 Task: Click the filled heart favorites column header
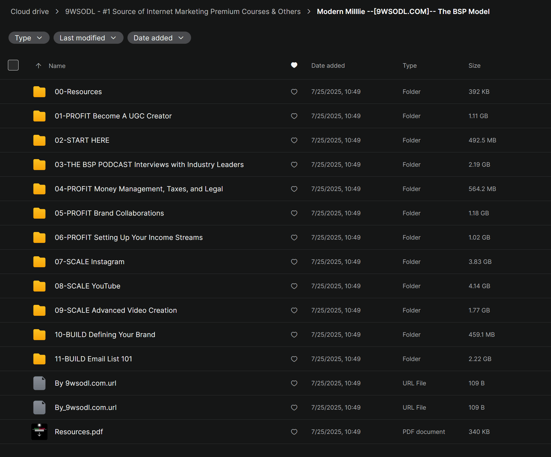point(294,65)
